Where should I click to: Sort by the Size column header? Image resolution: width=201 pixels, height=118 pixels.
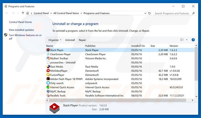click(159, 46)
